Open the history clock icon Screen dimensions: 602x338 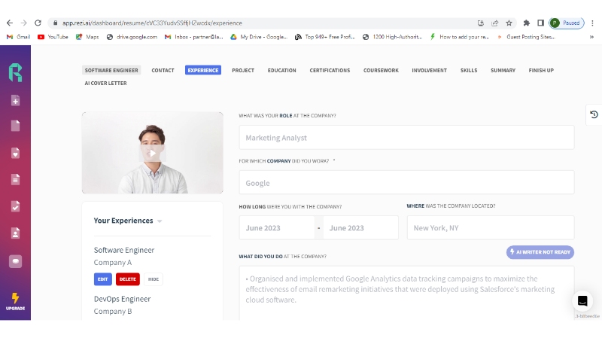(x=594, y=114)
